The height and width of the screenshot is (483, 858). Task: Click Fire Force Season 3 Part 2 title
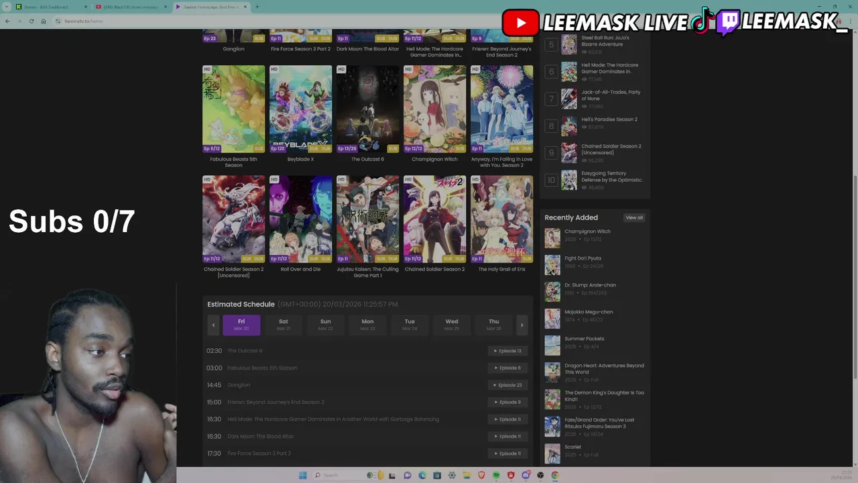pyautogui.click(x=300, y=49)
